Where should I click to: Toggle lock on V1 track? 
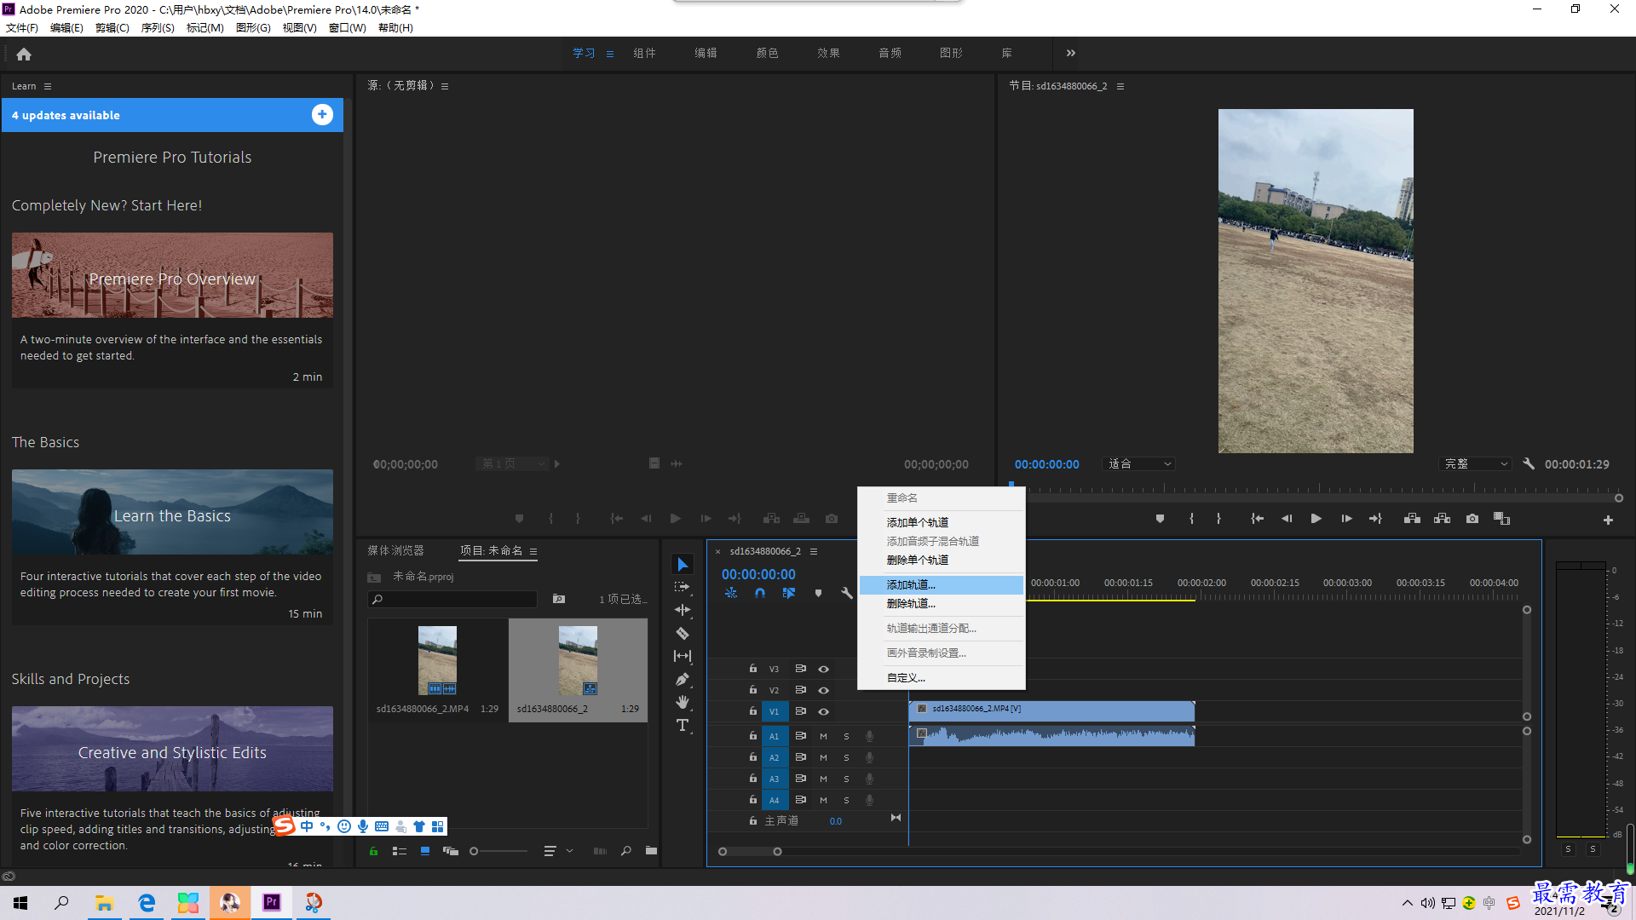point(753,710)
